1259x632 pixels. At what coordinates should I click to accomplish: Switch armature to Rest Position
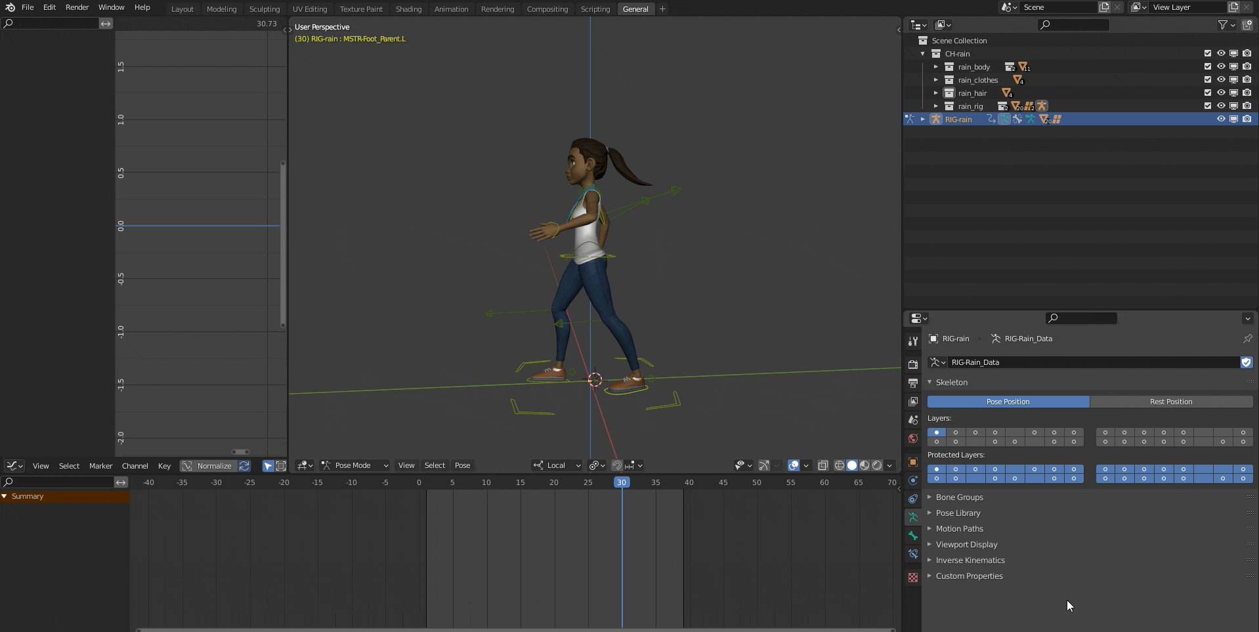tap(1172, 401)
